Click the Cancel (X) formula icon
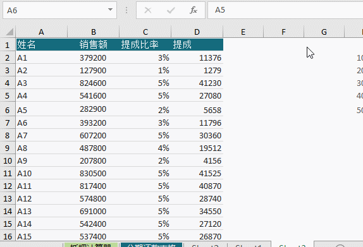Image resolution: width=363 pixels, height=247 pixels. [x=148, y=10]
